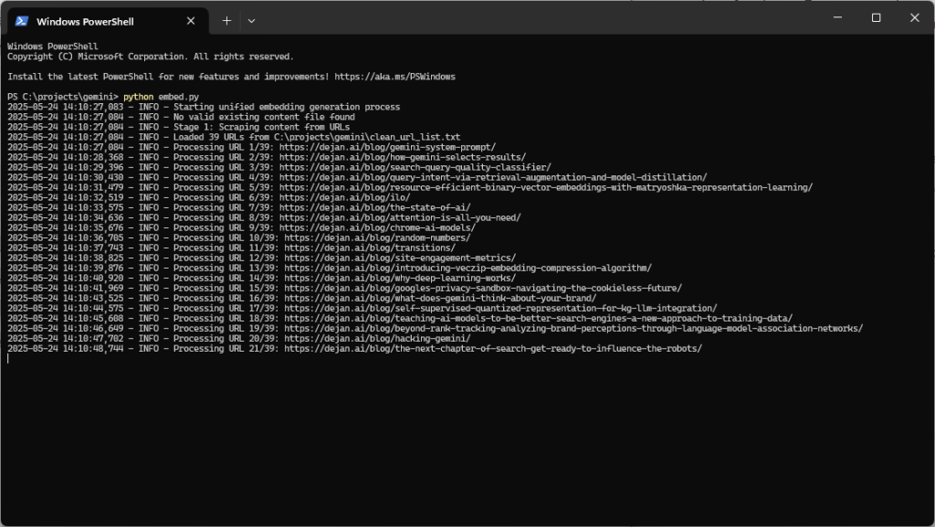Expand the new tab profile dropdown
The image size is (935, 527).
point(252,21)
